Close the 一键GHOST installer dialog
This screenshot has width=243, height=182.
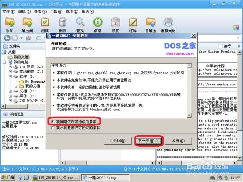click(193, 36)
